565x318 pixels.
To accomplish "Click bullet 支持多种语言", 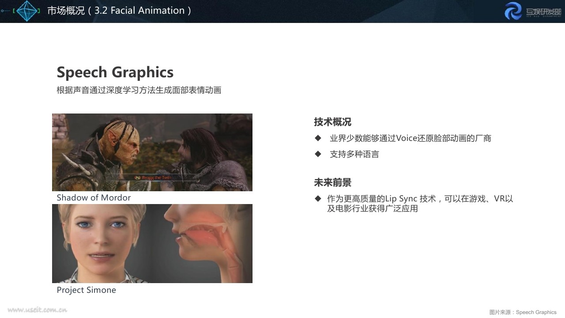I will coord(354,154).
